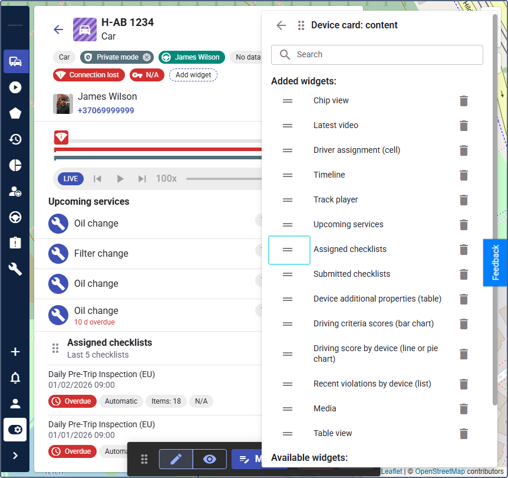Toggle LIVE mode in track player
This screenshot has height=478, width=508.
pyautogui.click(x=71, y=179)
